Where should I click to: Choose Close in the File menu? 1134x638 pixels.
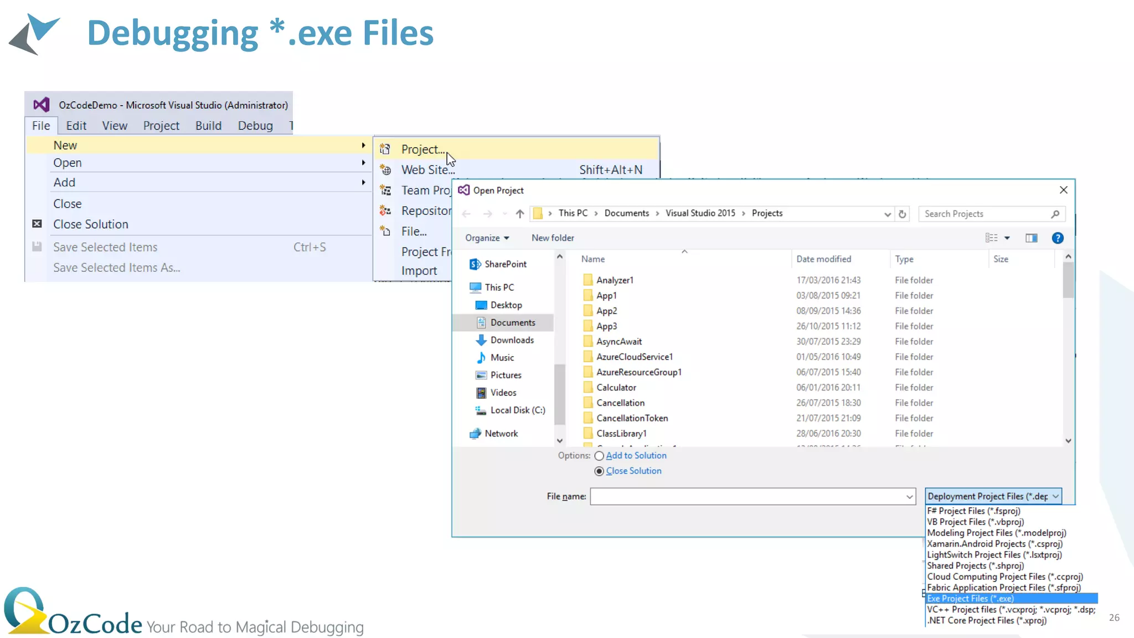68,204
